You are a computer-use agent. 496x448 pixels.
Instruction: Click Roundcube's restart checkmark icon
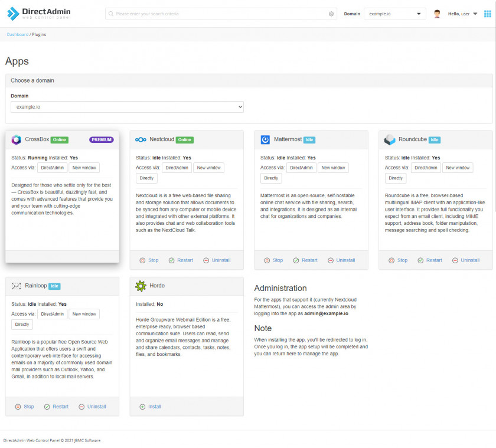[x=420, y=260]
